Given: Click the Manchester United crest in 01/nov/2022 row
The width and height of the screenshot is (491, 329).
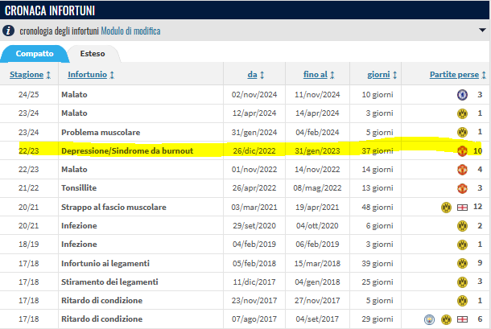Looking at the screenshot, I should pyautogui.click(x=462, y=170).
